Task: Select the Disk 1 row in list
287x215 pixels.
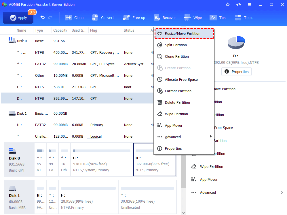Action: (x=77, y=113)
